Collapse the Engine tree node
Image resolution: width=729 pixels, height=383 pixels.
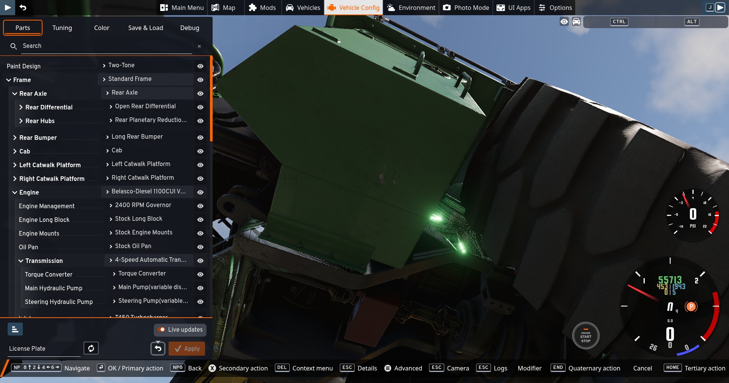click(15, 192)
